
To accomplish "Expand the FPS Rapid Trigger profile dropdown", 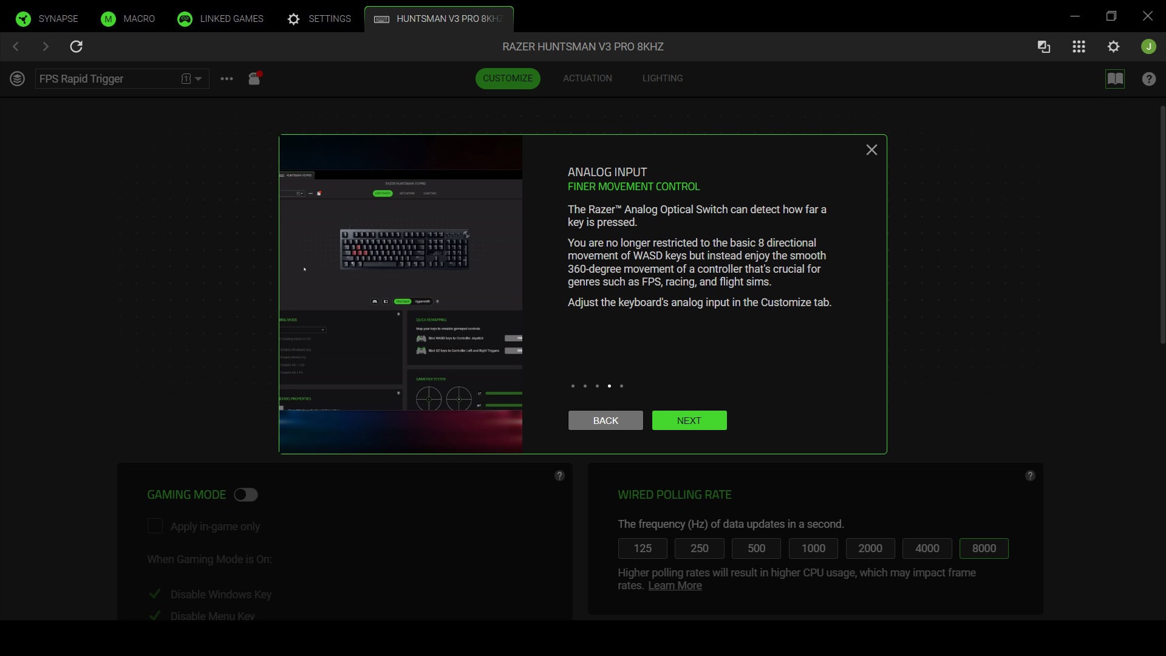I will click(197, 79).
